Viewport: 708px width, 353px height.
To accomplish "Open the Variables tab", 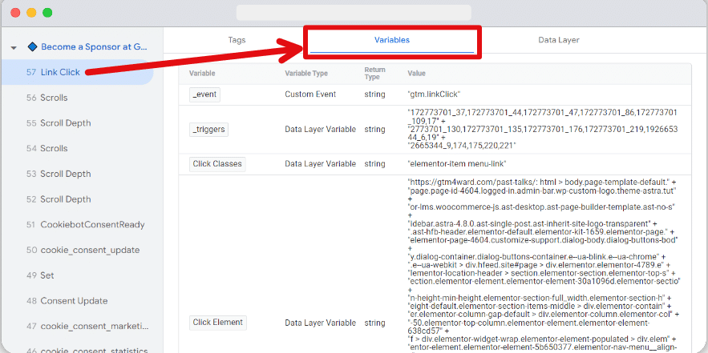I will tap(391, 40).
